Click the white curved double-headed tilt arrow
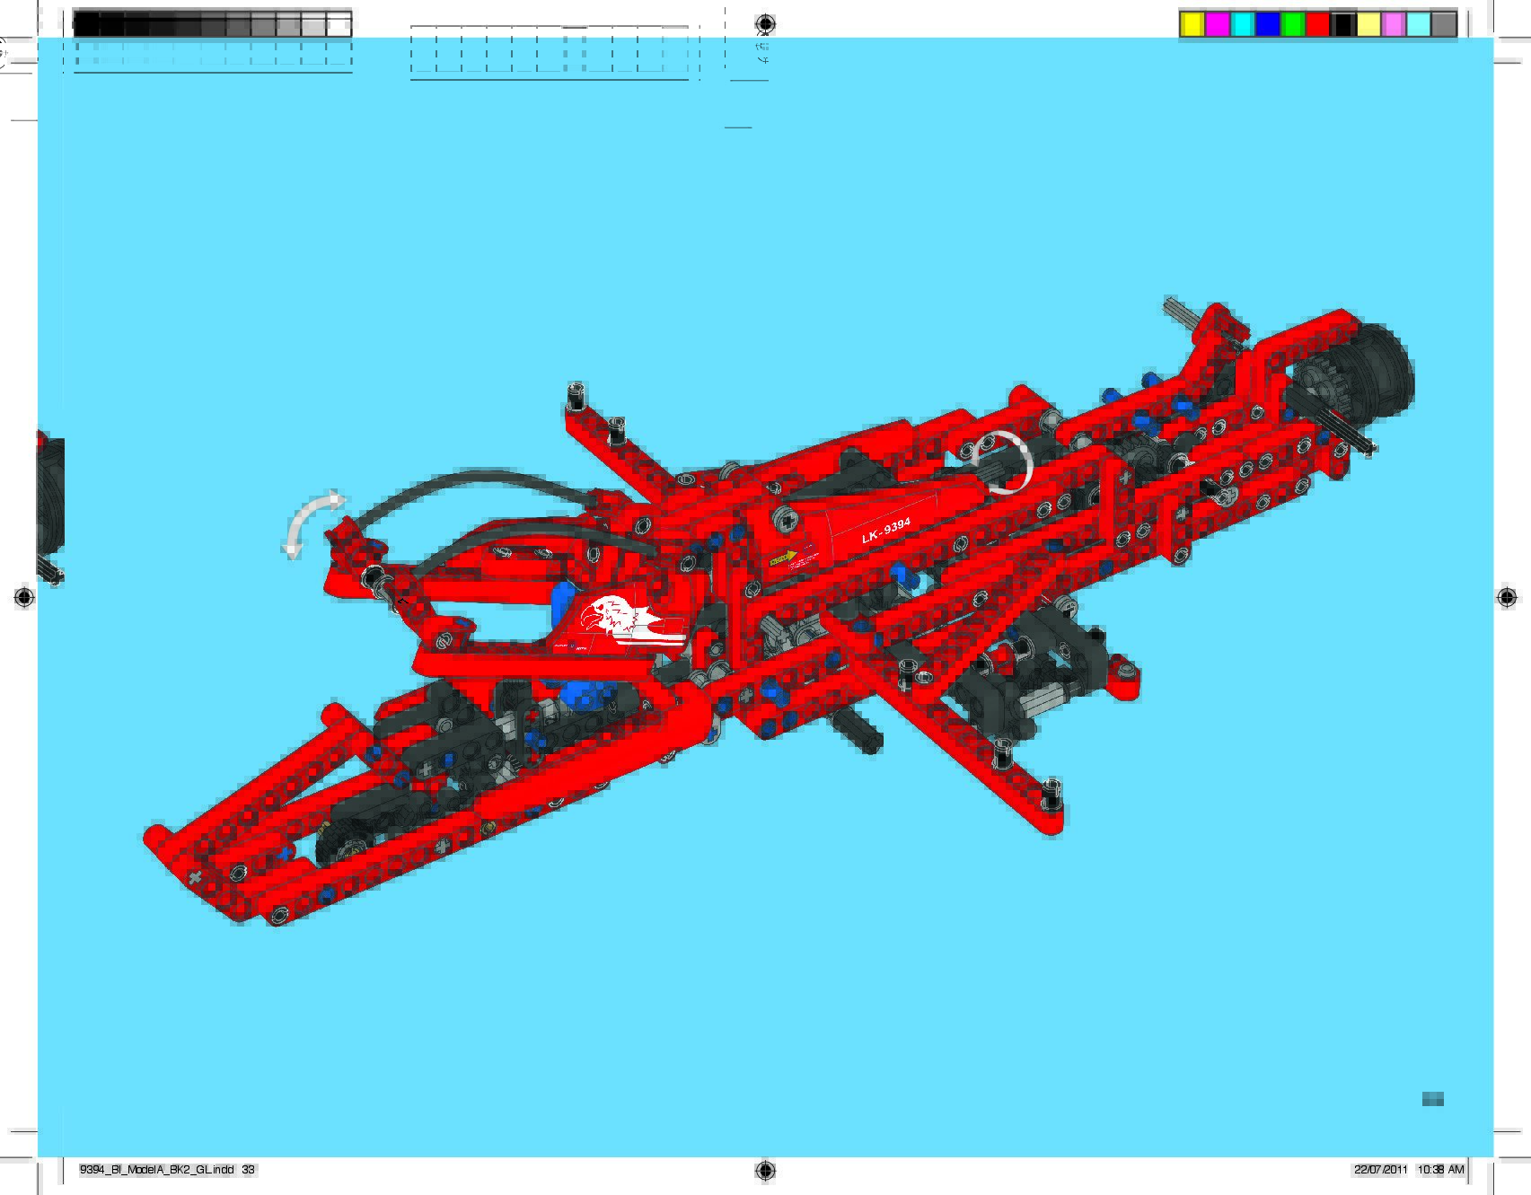This screenshot has width=1531, height=1195. pyautogui.click(x=310, y=524)
